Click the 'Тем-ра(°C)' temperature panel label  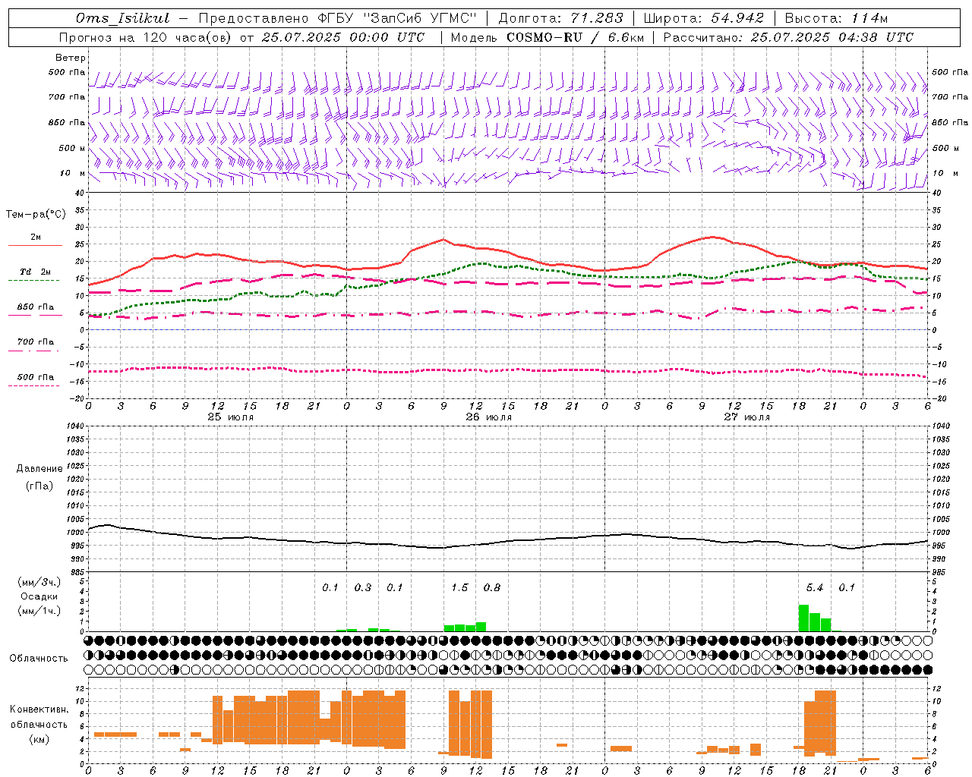pos(36,215)
